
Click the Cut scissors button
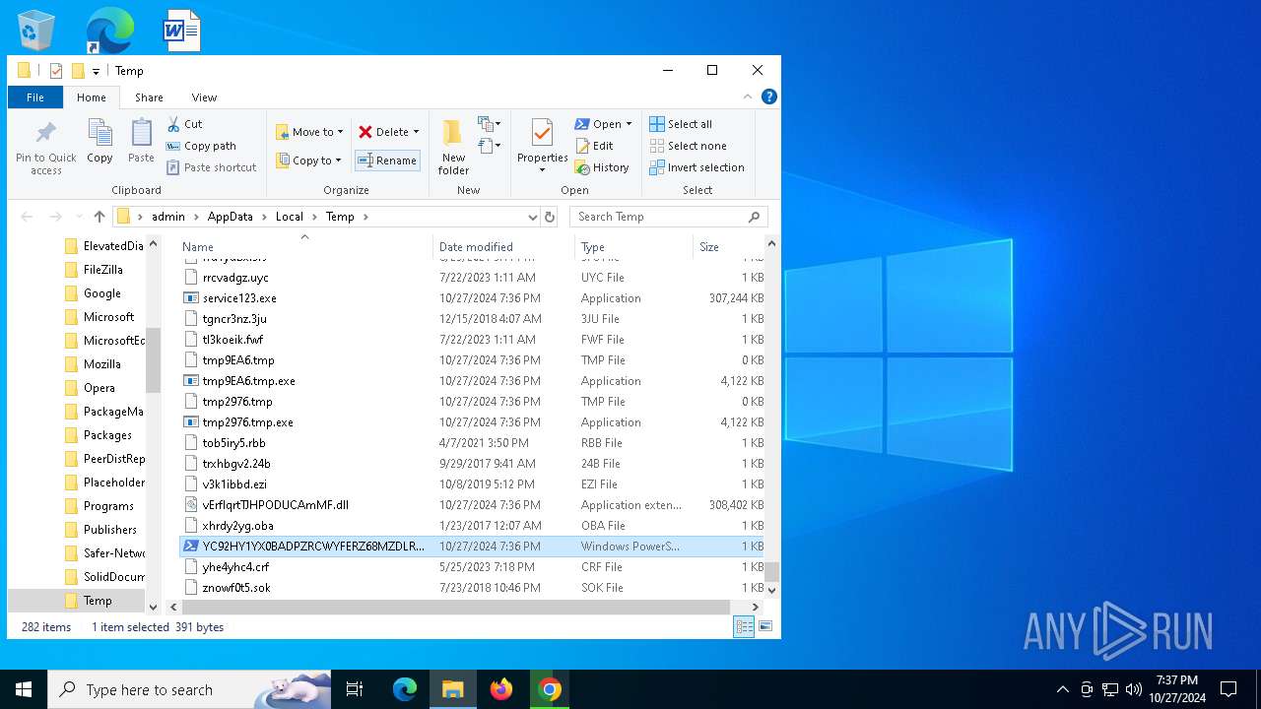point(184,124)
